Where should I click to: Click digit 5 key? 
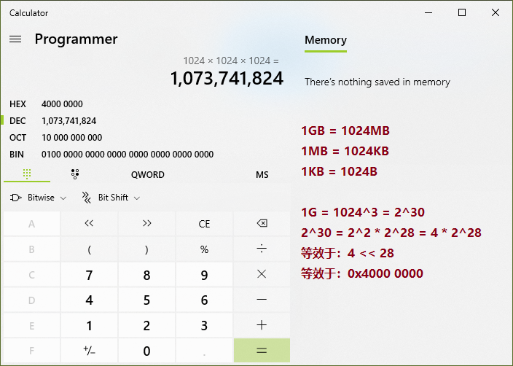point(146,300)
